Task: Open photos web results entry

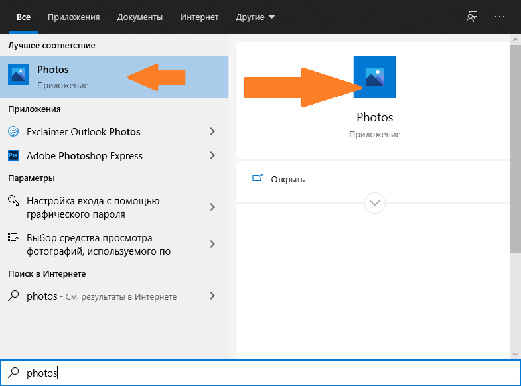Action: (x=102, y=296)
